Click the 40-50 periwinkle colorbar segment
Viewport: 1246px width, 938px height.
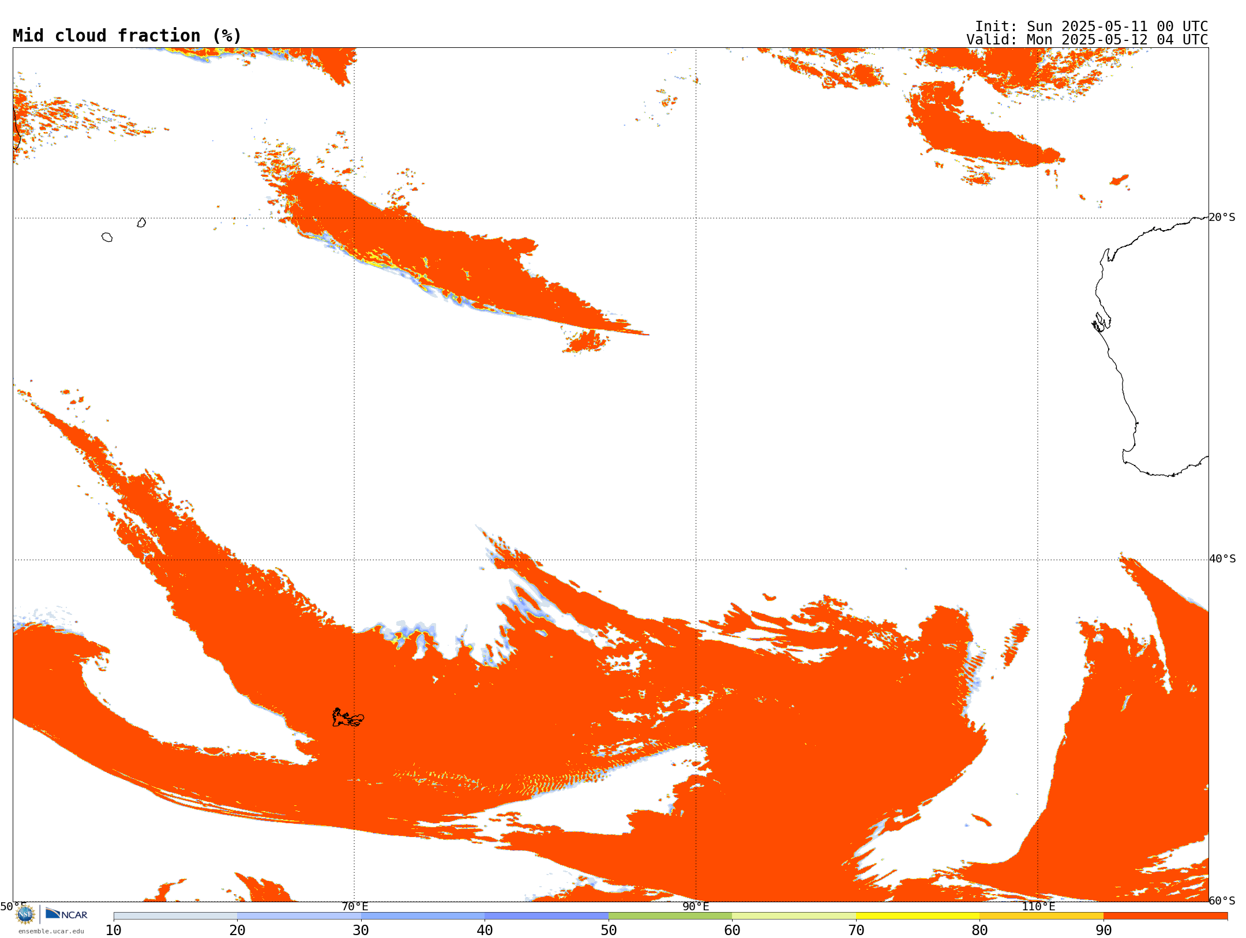coord(546,916)
